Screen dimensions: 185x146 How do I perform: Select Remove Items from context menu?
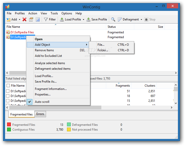click(x=59, y=50)
